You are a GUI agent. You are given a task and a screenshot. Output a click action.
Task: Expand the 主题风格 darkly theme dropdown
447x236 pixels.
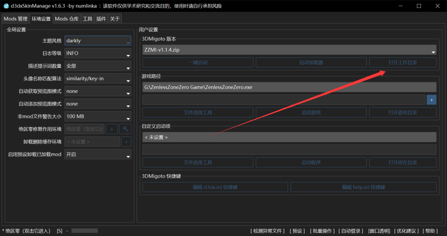click(x=98, y=41)
